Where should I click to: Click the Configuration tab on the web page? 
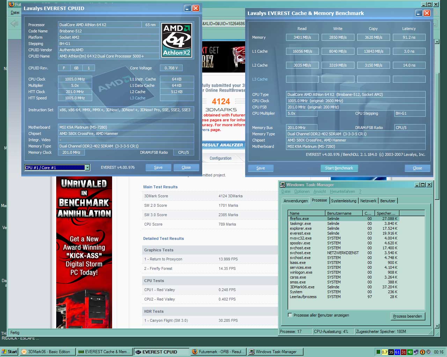pyautogui.click(x=220, y=158)
